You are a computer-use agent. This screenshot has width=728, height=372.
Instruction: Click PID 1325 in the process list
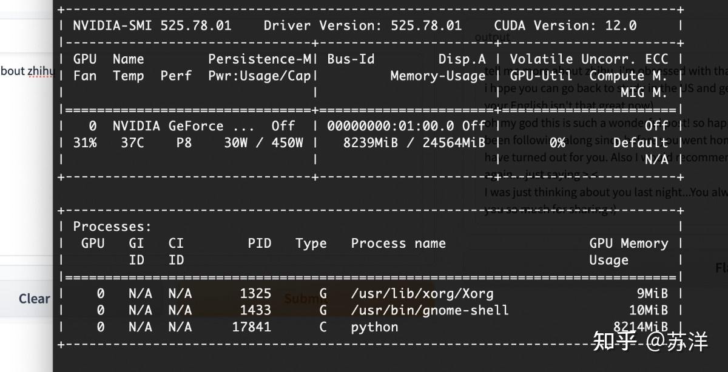pos(255,294)
